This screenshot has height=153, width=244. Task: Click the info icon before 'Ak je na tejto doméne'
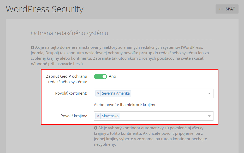click(x=32, y=47)
